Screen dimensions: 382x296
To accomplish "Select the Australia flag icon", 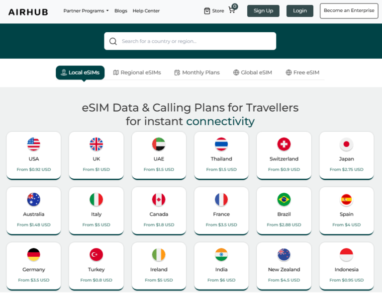I will click(34, 199).
